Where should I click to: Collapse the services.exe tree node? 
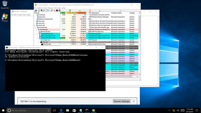(35, 27)
